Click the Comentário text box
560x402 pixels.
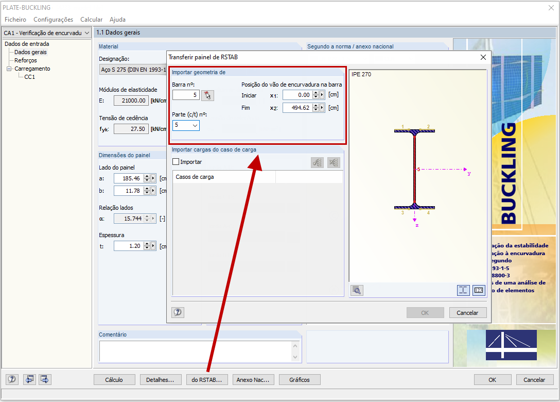point(196,351)
